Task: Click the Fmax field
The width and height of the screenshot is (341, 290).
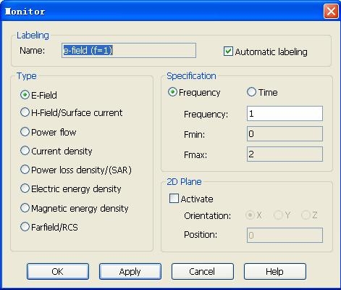Action: [x=285, y=154]
